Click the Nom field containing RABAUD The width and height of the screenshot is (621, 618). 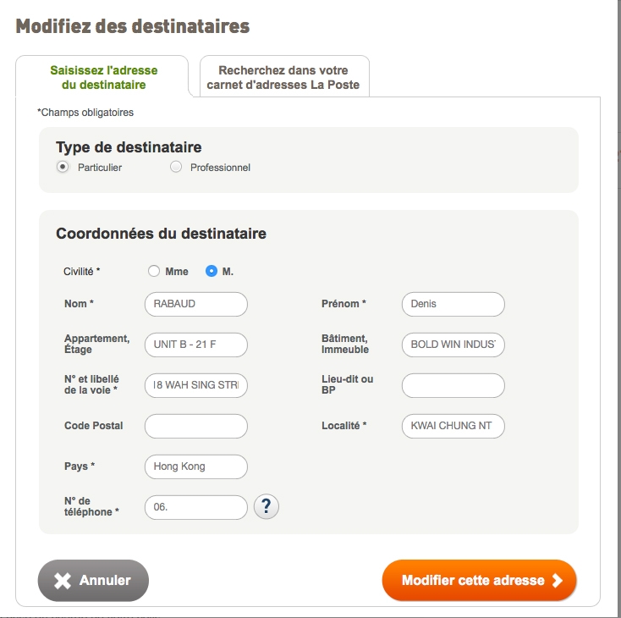pos(196,304)
